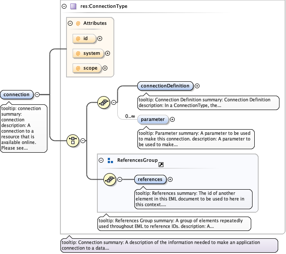Click the sequence icon inside ReferencesGroup
This screenshot has height=254, width=286.
point(110,179)
